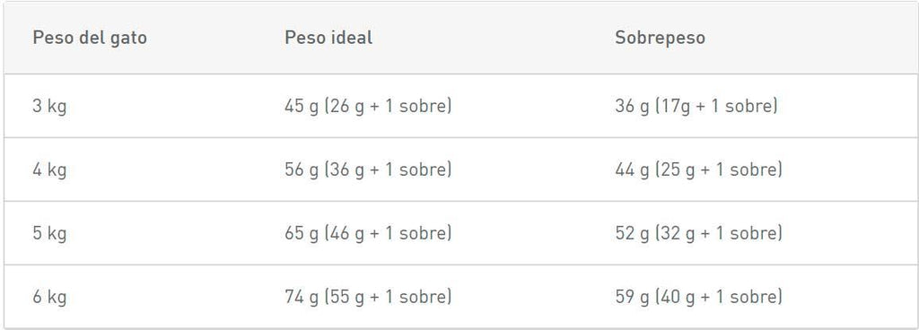
Task: Click the '52 g (32 g + 1 sobre)' cell
Action: 698,233
